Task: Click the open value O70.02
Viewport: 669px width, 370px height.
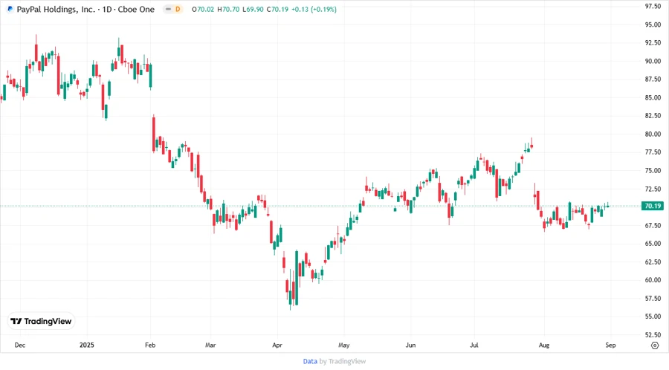Action: tap(203, 9)
